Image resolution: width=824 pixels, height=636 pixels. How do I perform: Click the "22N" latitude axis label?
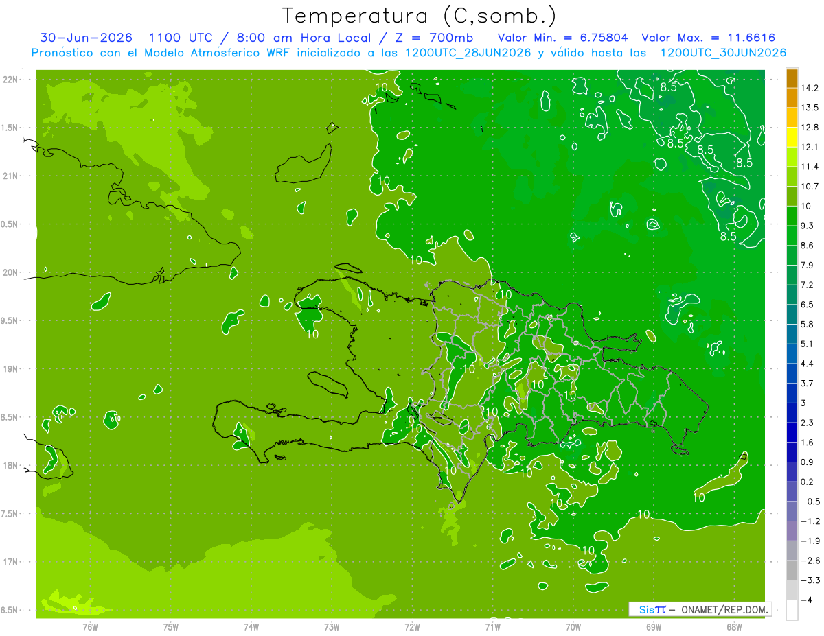[x=10, y=80]
